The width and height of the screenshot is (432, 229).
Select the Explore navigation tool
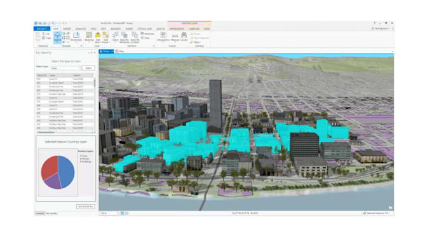[57, 38]
